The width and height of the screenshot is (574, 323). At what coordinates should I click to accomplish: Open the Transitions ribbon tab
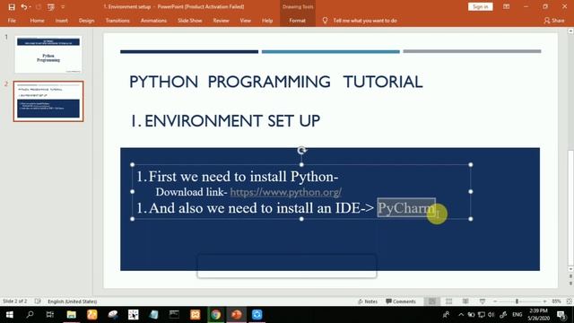tap(117, 21)
